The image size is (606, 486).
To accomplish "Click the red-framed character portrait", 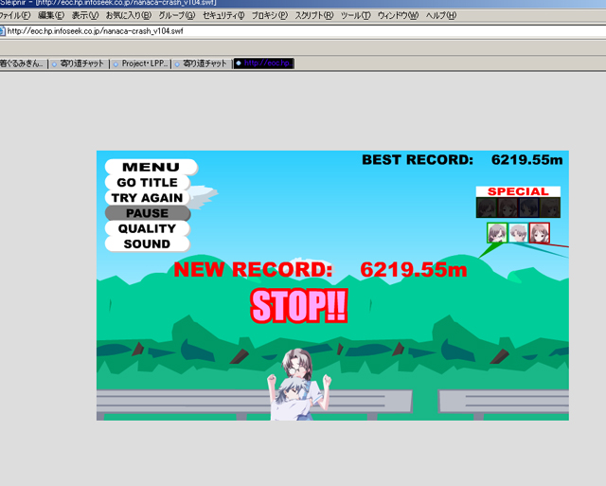I will (x=540, y=233).
